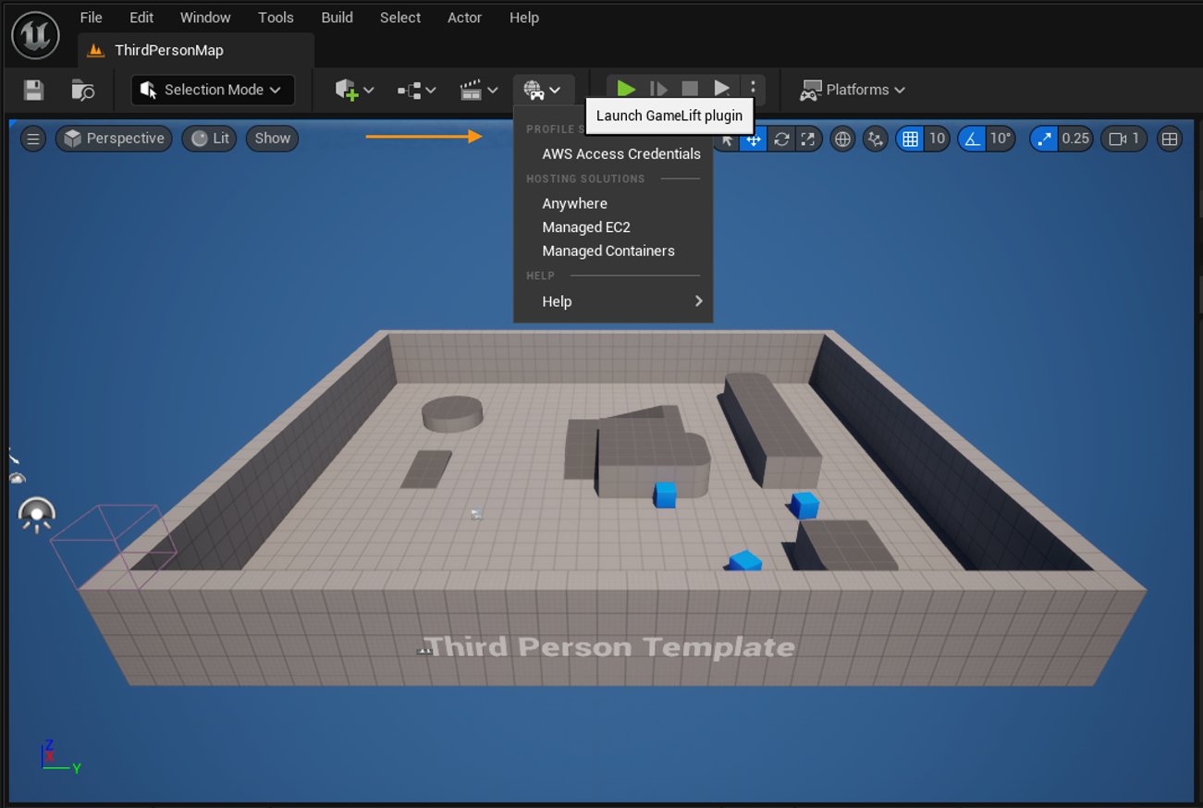The image size is (1203, 808).
Task: Adjust the camera speed setting
Action: click(1123, 139)
